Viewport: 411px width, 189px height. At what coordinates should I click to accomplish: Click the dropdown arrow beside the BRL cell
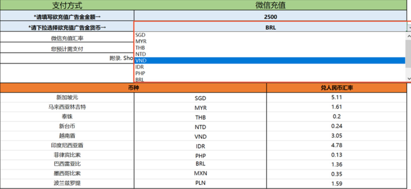[409, 28]
